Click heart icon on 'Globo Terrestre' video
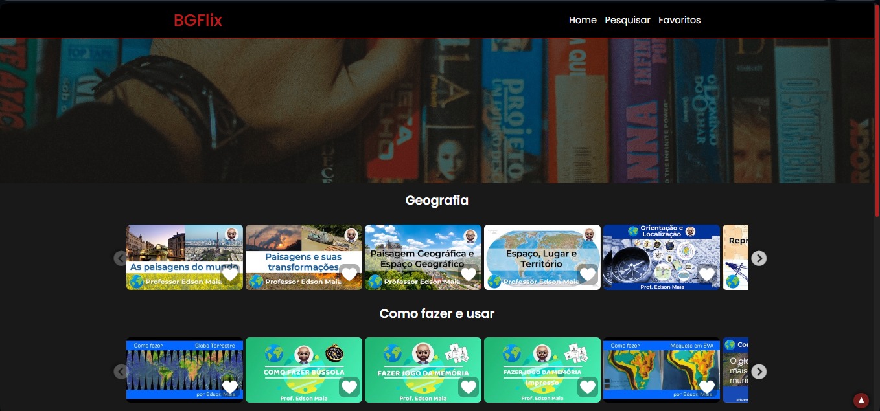 pos(230,386)
